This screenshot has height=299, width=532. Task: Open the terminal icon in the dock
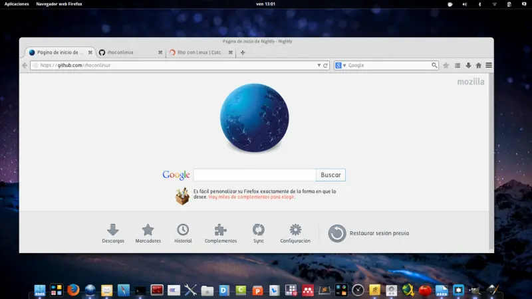[x=140, y=290]
